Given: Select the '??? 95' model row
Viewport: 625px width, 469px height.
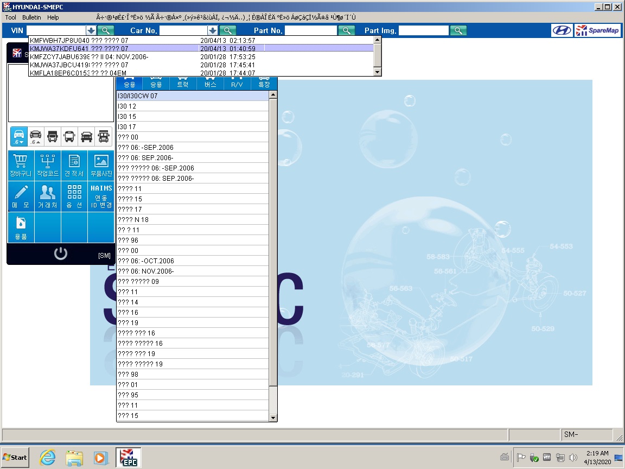Looking at the screenshot, I should click(x=193, y=395).
